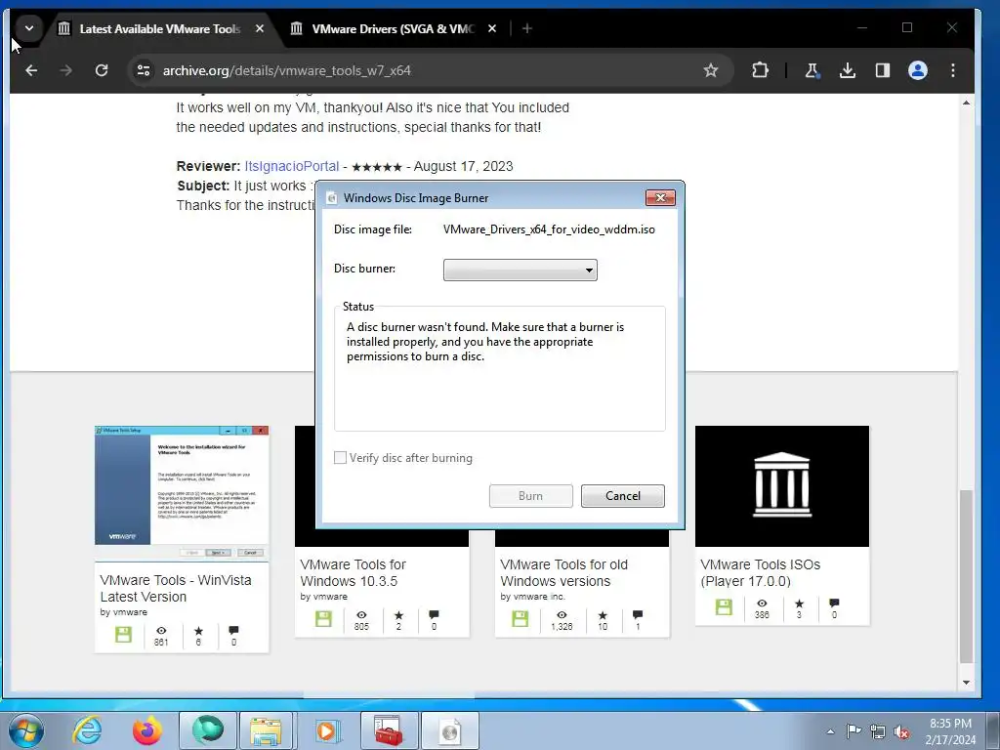Cancel the Disc Image Burner dialog

[x=622, y=495]
